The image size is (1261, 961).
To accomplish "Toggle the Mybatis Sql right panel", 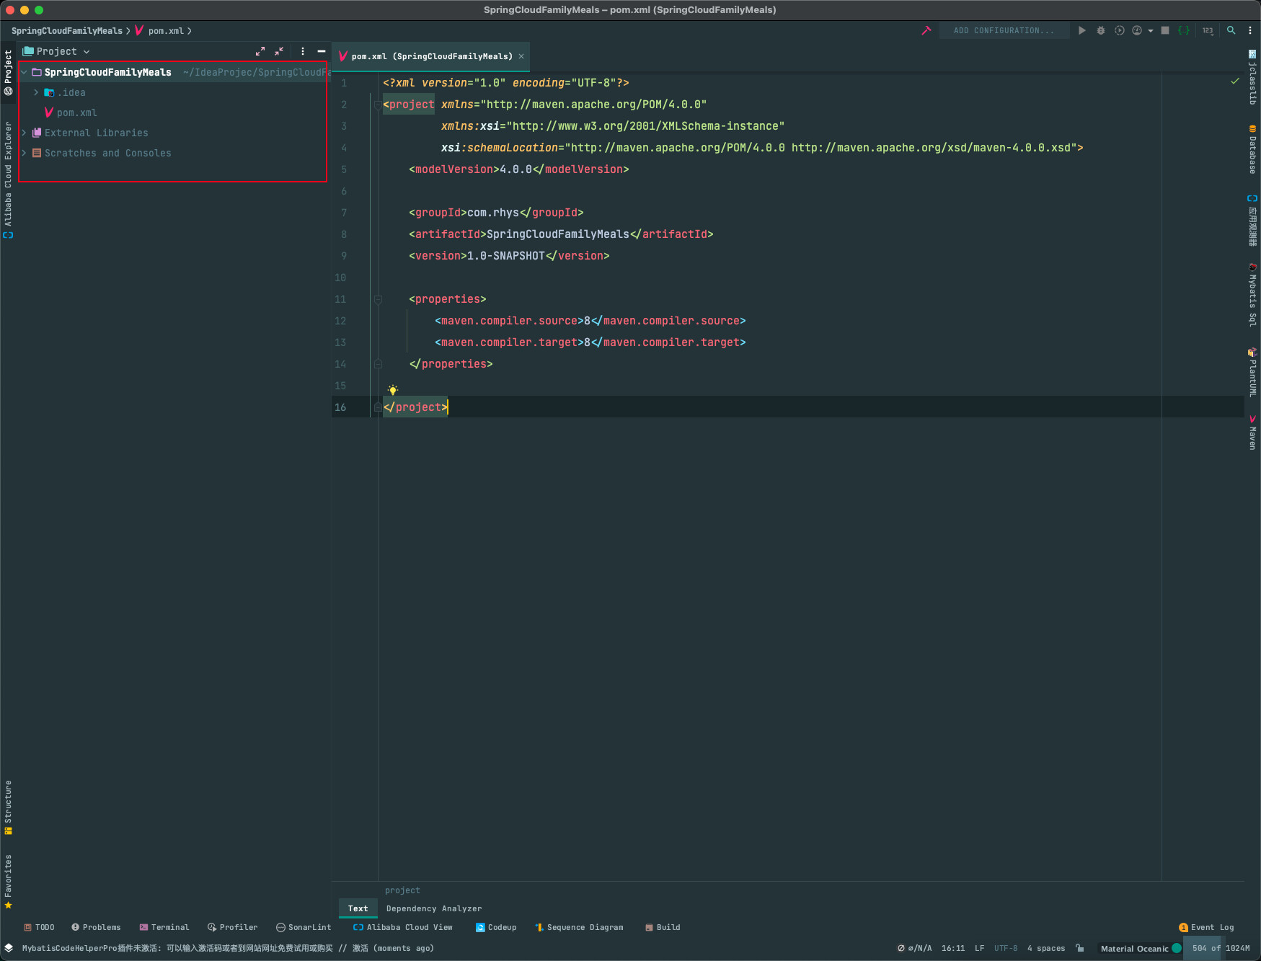I will click(x=1252, y=295).
